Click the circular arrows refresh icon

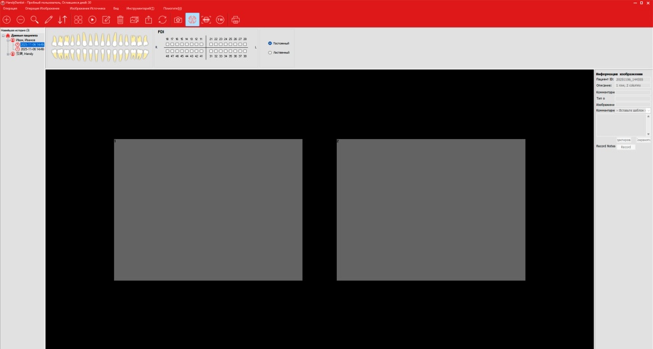click(x=163, y=20)
